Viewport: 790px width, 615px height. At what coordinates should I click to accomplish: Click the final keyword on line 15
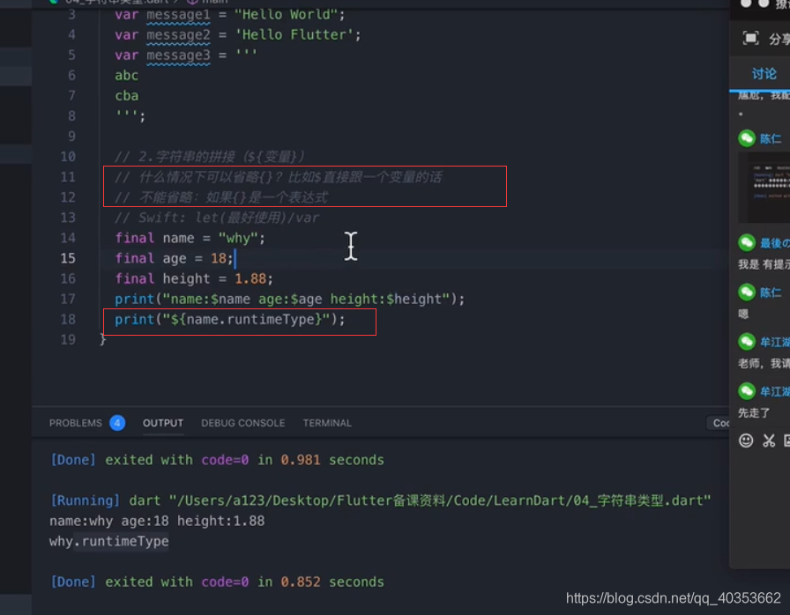(135, 258)
